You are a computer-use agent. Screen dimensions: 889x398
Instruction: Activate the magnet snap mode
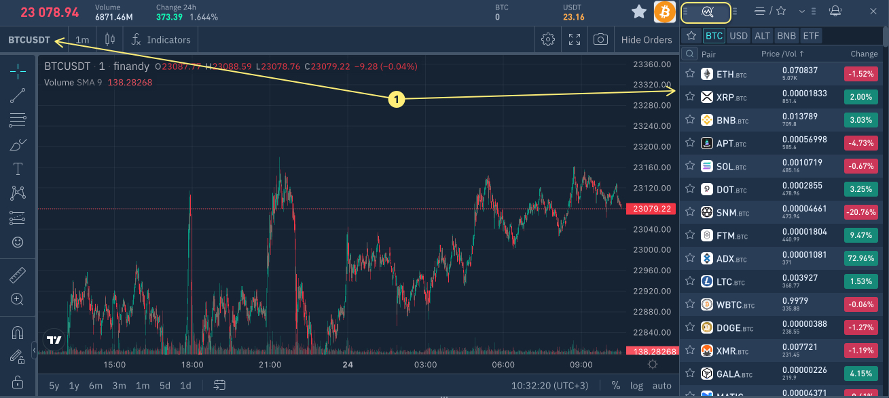tap(18, 333)
